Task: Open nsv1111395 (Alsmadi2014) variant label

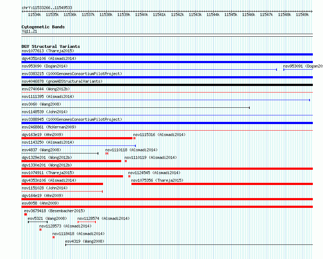Action: pyautogui.click(x=48, y=96)
